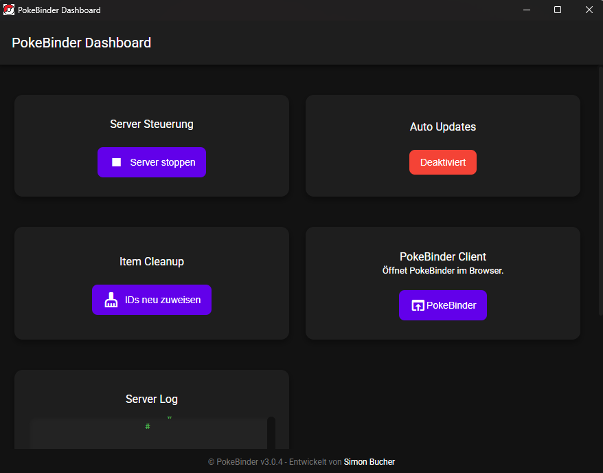Click the Server Log card title
Viewport: 603px width, 473px height.
point(152,399)
